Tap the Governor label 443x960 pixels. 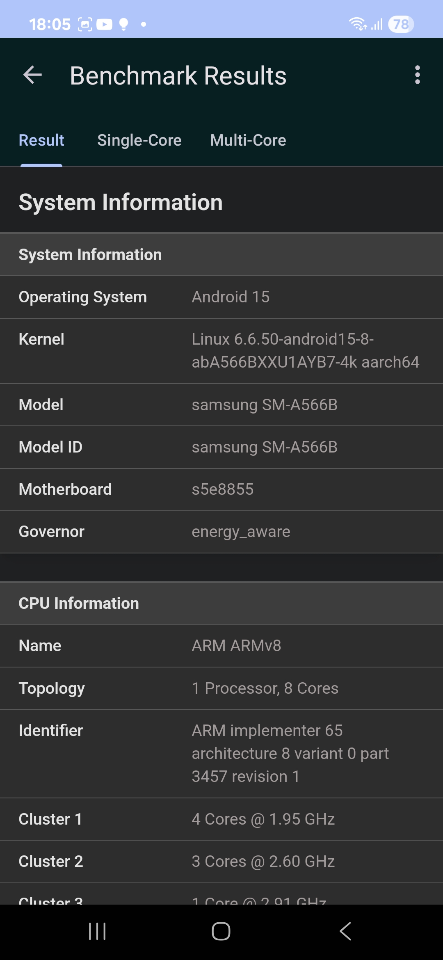click(x=52, y=532)
